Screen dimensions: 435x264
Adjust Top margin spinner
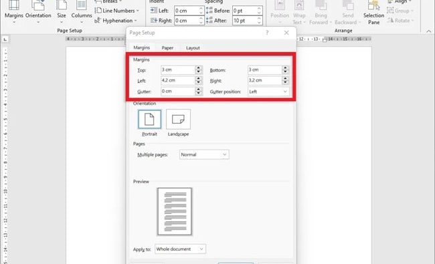coord(198,70)
